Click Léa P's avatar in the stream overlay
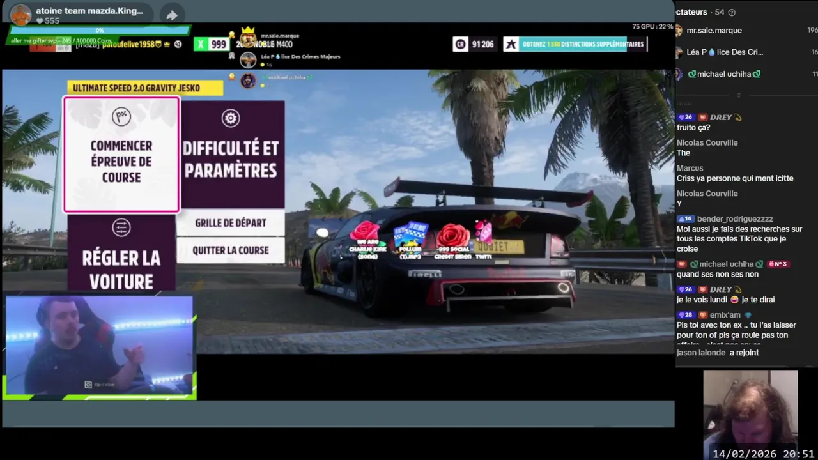The width and height of the screenshot is (818, 460). (x=248, y=60)
